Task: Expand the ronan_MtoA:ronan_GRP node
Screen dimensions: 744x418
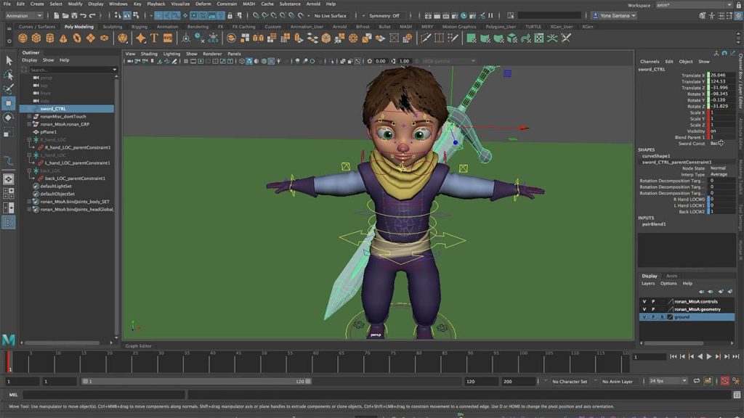Action: (29, 124)
